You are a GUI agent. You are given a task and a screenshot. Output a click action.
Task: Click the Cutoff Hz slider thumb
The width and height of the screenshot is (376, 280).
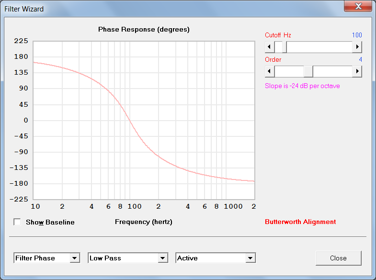(x=285, y=47)
